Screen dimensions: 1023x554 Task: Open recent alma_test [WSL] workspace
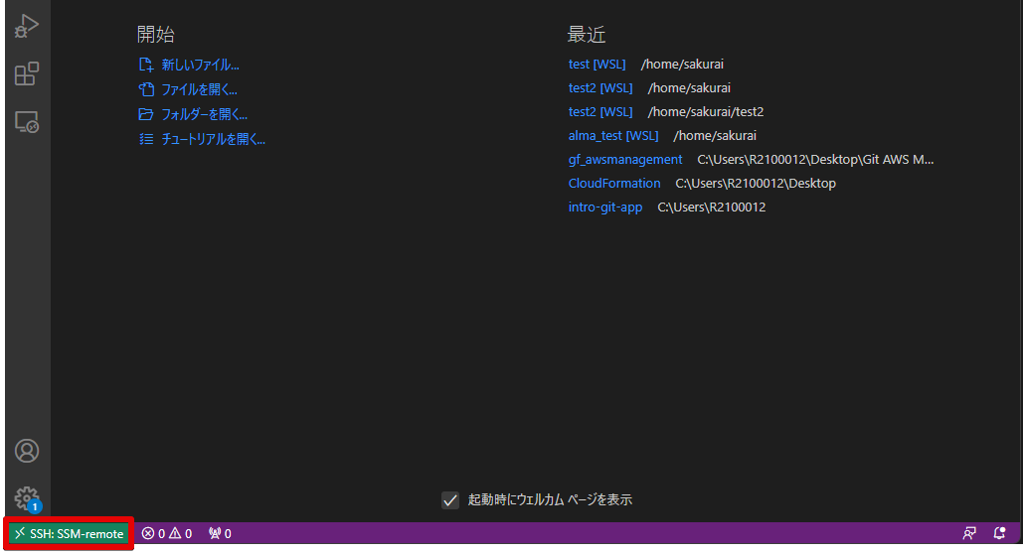pos(613,136)
